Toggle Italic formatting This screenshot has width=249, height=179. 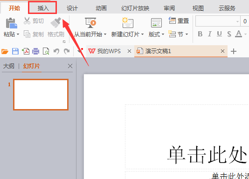tap(210, 34)
